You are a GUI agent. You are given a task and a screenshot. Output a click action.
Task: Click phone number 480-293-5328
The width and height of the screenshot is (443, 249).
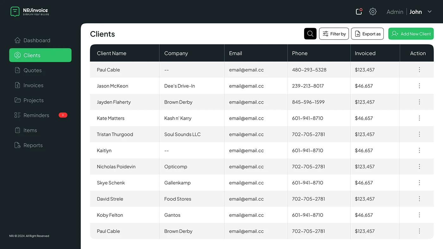[x=309, y=70]
